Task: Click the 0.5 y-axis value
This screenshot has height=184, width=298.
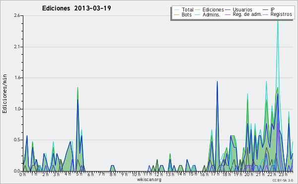Action: [x=17, y=140]
